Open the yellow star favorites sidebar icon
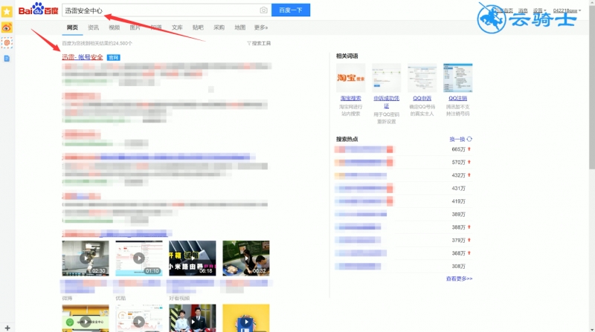Image resolution: width=595 pixels, height=332 pixels. click(7, 12)
